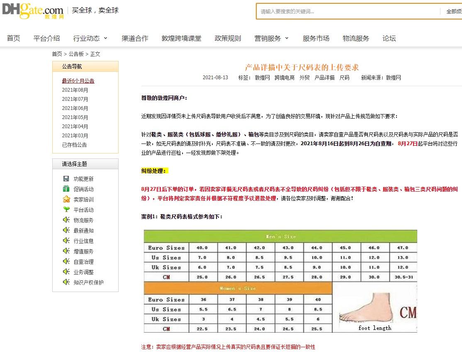
Task: Go to 敦煌跨境课堂 in the nav bar
Action: point(181,38)
